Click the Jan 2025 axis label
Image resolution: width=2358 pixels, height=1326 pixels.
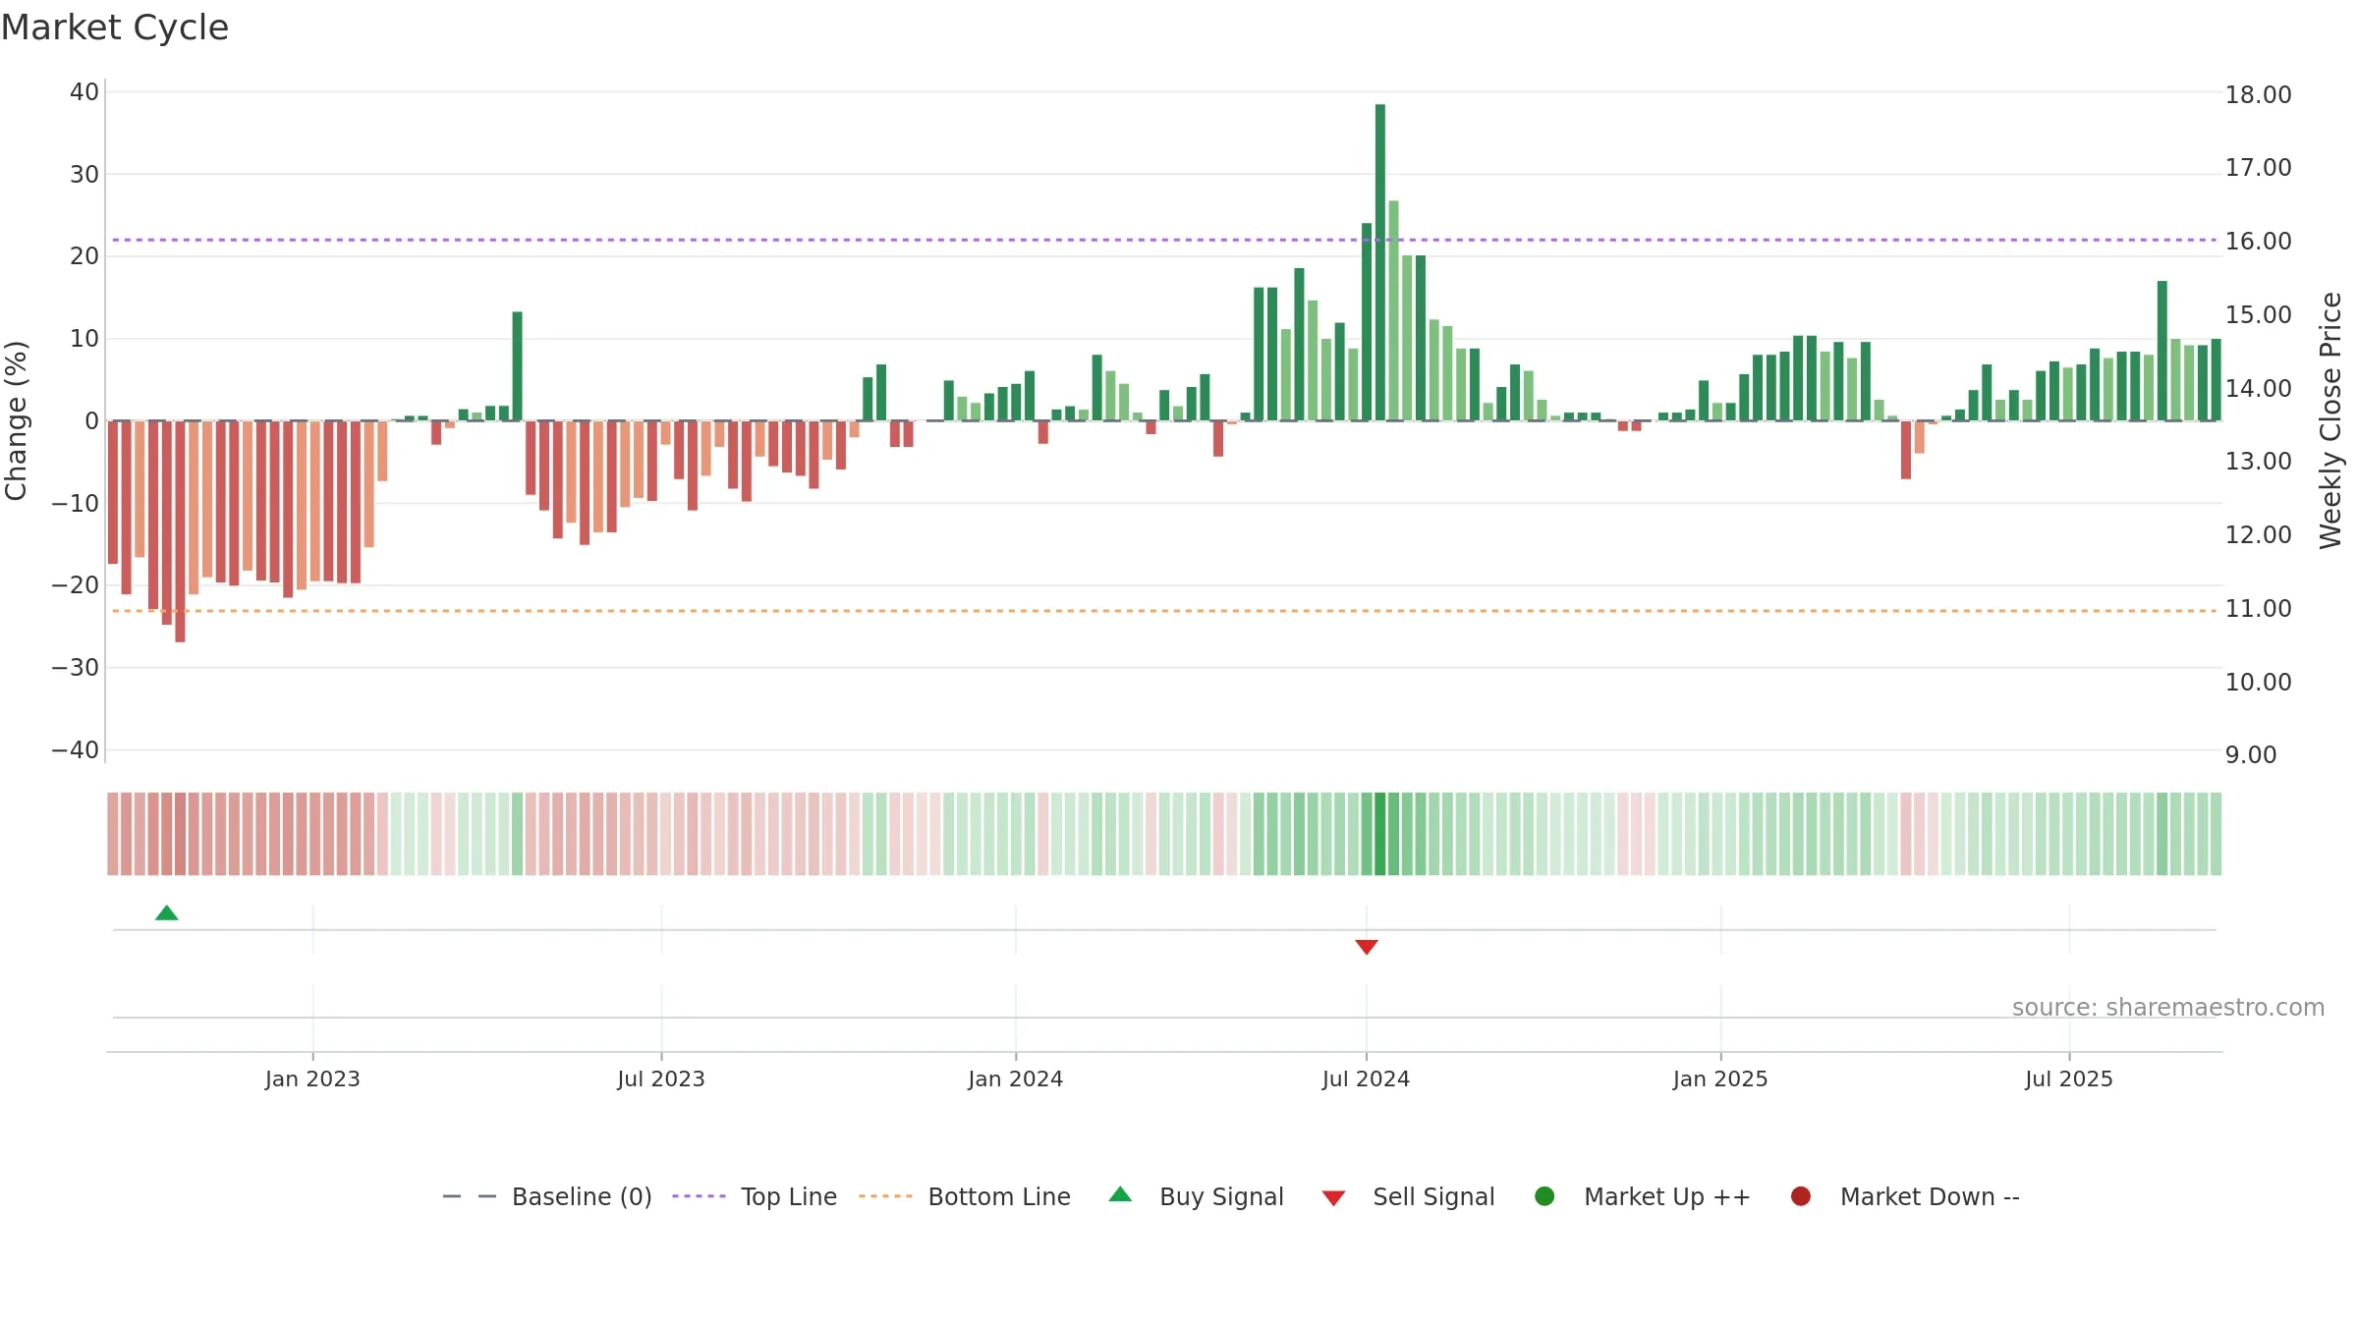tap(1720, 1079)
